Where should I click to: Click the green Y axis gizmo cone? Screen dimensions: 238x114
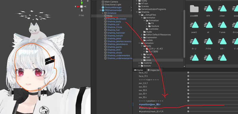82,3
